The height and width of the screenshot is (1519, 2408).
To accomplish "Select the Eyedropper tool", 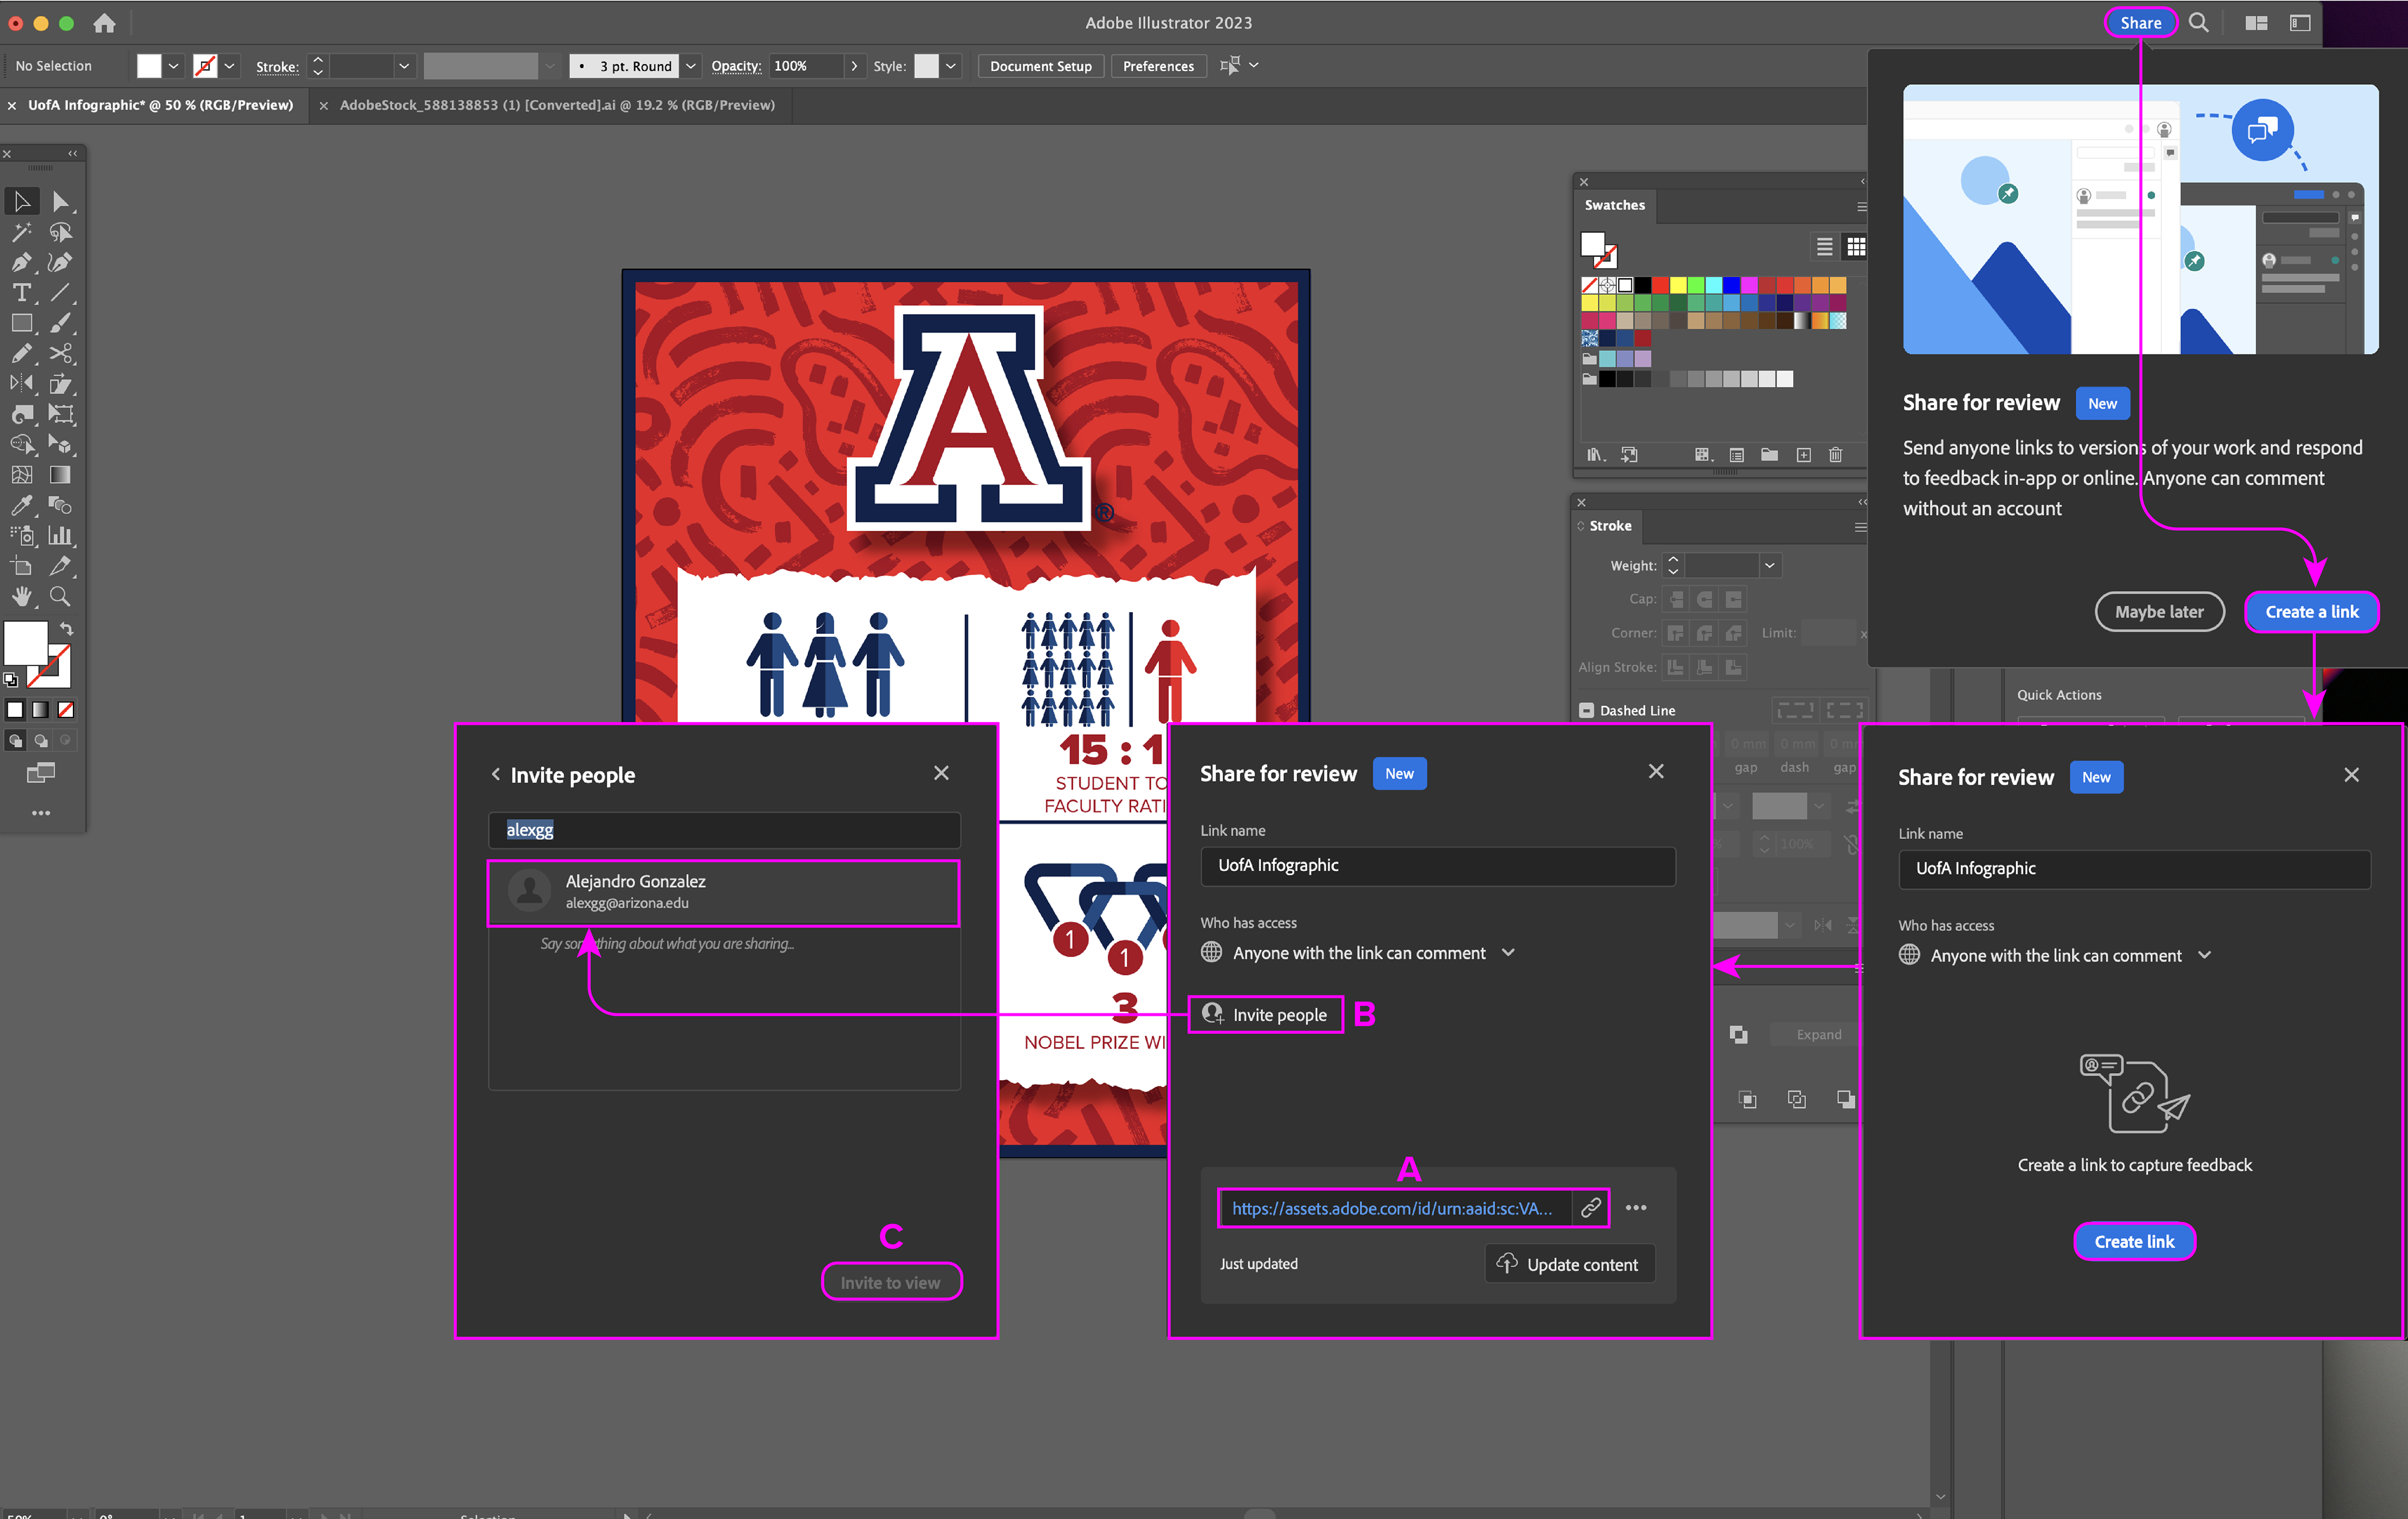I will (21, 505).
